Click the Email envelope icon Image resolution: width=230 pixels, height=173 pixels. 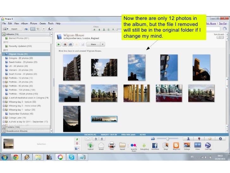(x=101, y=145)
